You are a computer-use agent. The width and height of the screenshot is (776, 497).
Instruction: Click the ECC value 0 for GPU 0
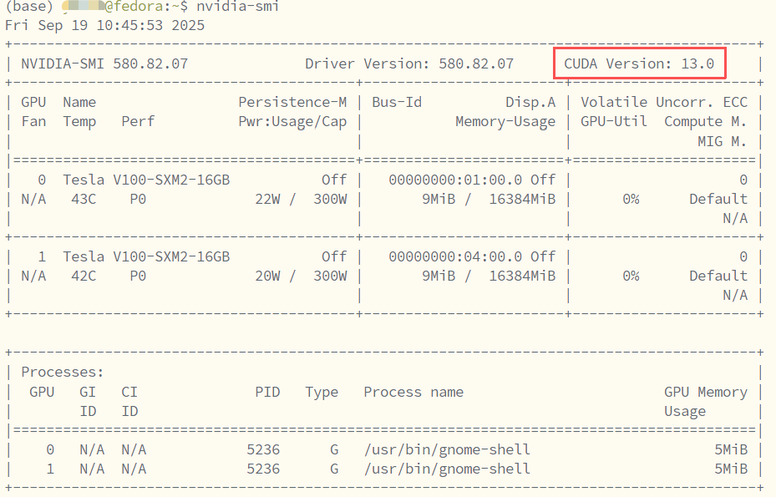tap(744, 179)
